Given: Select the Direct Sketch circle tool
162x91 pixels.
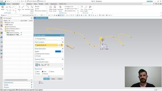Looking at the screenshot, I should coord(10,10).
